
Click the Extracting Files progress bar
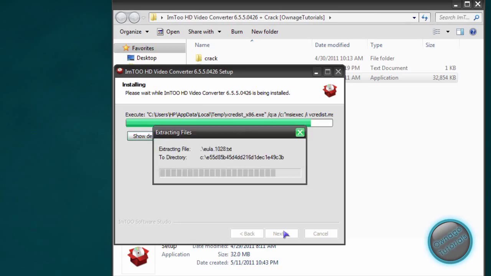(x=230, y=173)
